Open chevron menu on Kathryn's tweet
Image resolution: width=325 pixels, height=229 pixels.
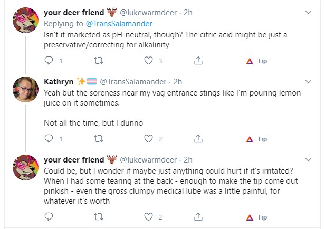[x=309, y=82]
